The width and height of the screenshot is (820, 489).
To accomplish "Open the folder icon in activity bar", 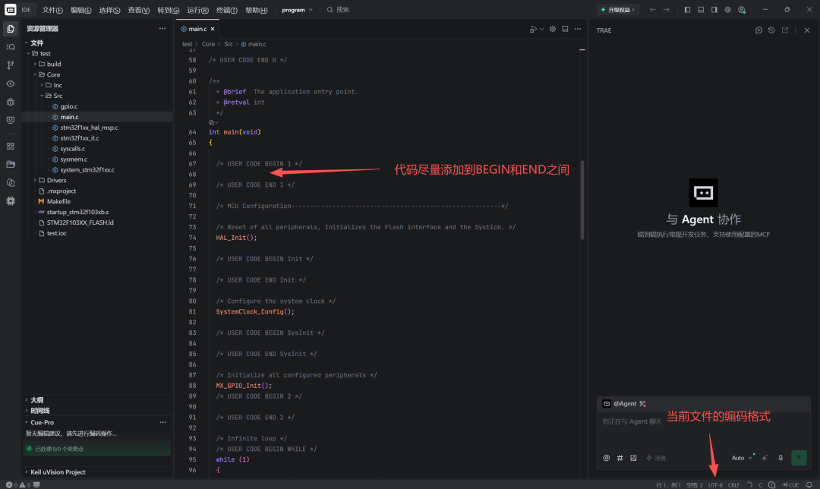I will coord(11,164).
